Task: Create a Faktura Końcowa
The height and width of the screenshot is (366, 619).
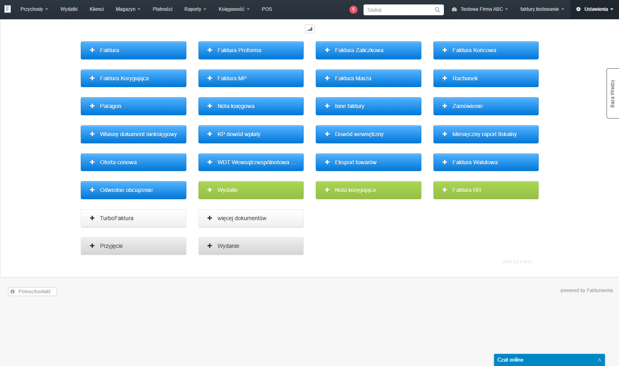Action: point(486,50)
